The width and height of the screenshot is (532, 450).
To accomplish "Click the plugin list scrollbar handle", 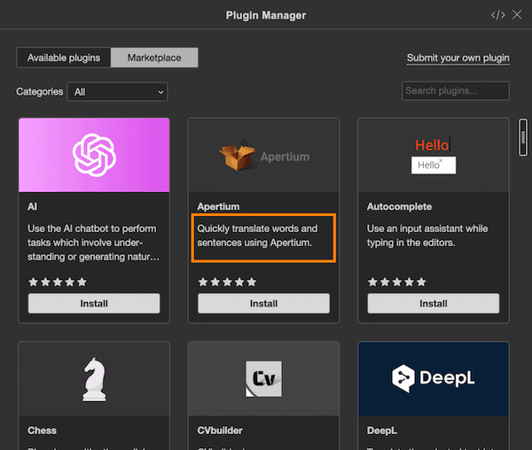I will [523, 137].
